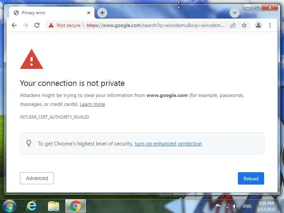Click turn on enhanced protection link

click(x=168, y=144)
